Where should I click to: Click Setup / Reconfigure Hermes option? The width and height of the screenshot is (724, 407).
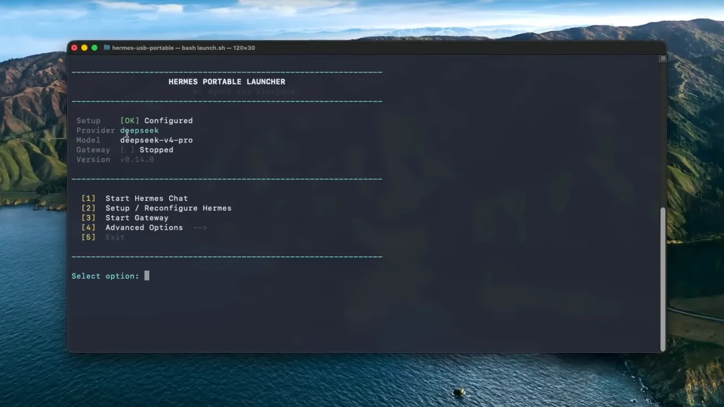coord(169,208)
